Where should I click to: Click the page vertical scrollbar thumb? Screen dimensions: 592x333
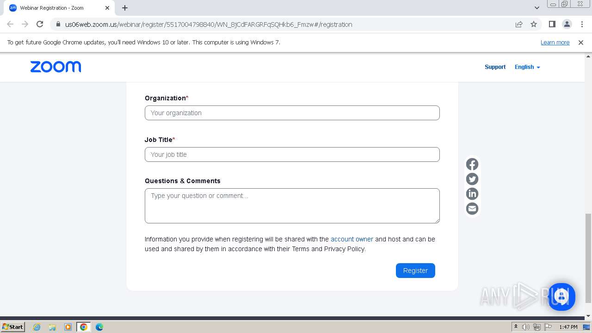[x=588, y=258]
